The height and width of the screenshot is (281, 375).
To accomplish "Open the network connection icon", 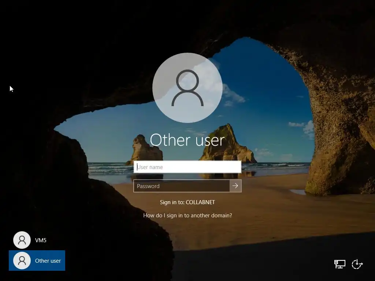I will coord(339,264).
